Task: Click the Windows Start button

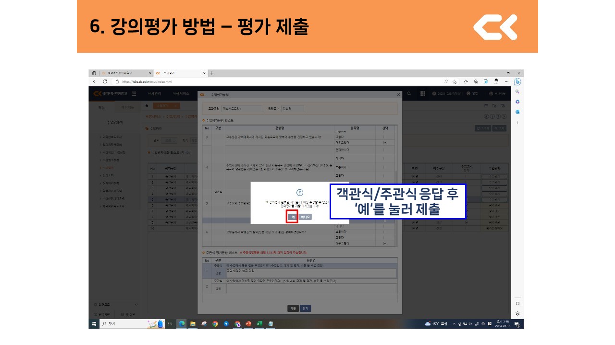Action: click(94, 324)
